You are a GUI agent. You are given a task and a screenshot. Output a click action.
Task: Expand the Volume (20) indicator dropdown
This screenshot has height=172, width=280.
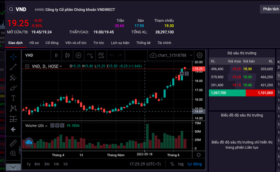click(x=46, y=125)
